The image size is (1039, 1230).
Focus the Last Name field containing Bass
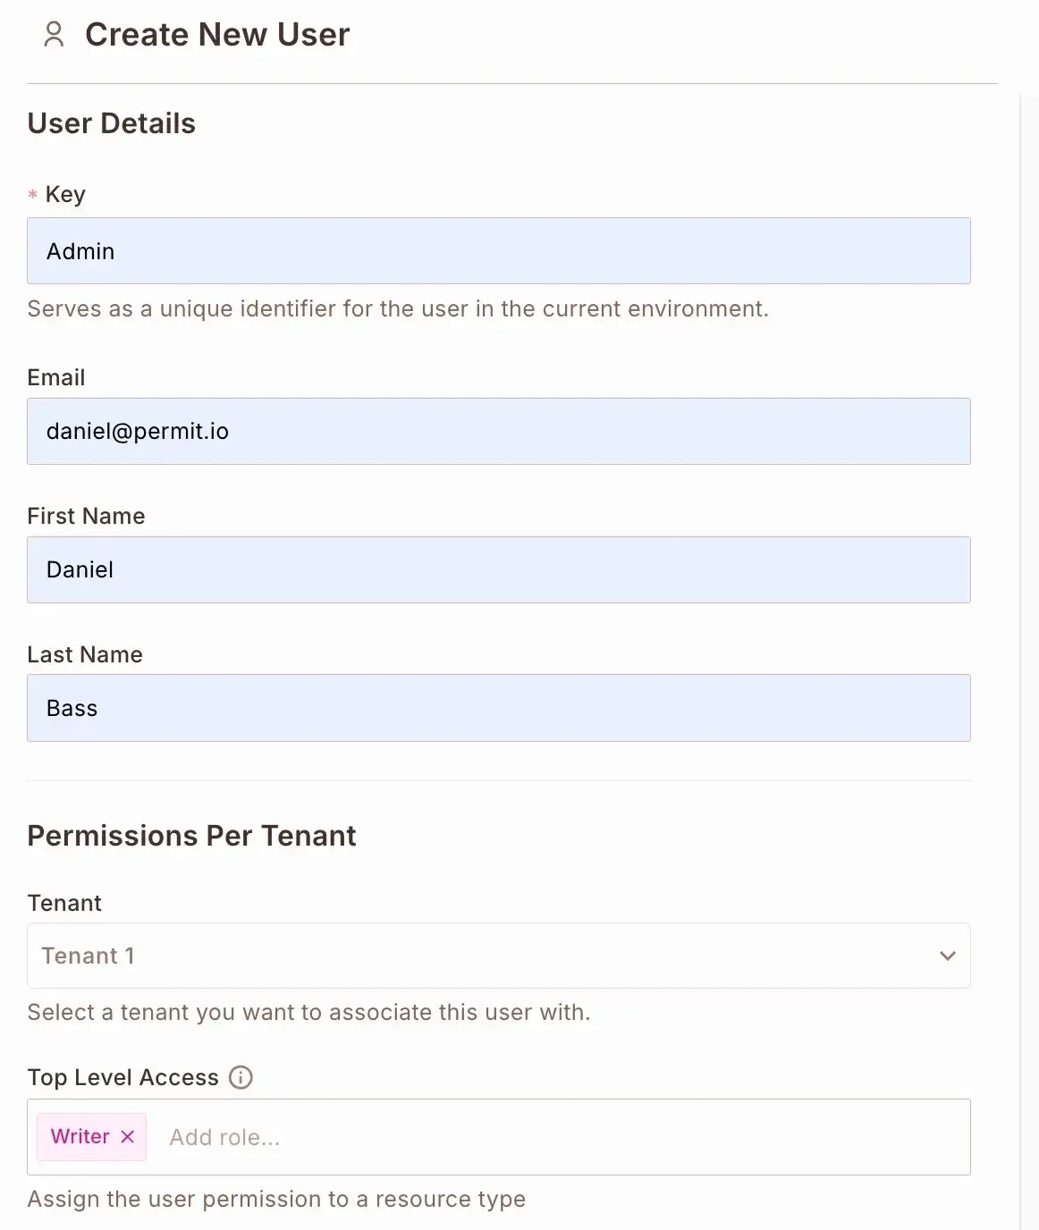pyautogui.click(x=498, y=708)
